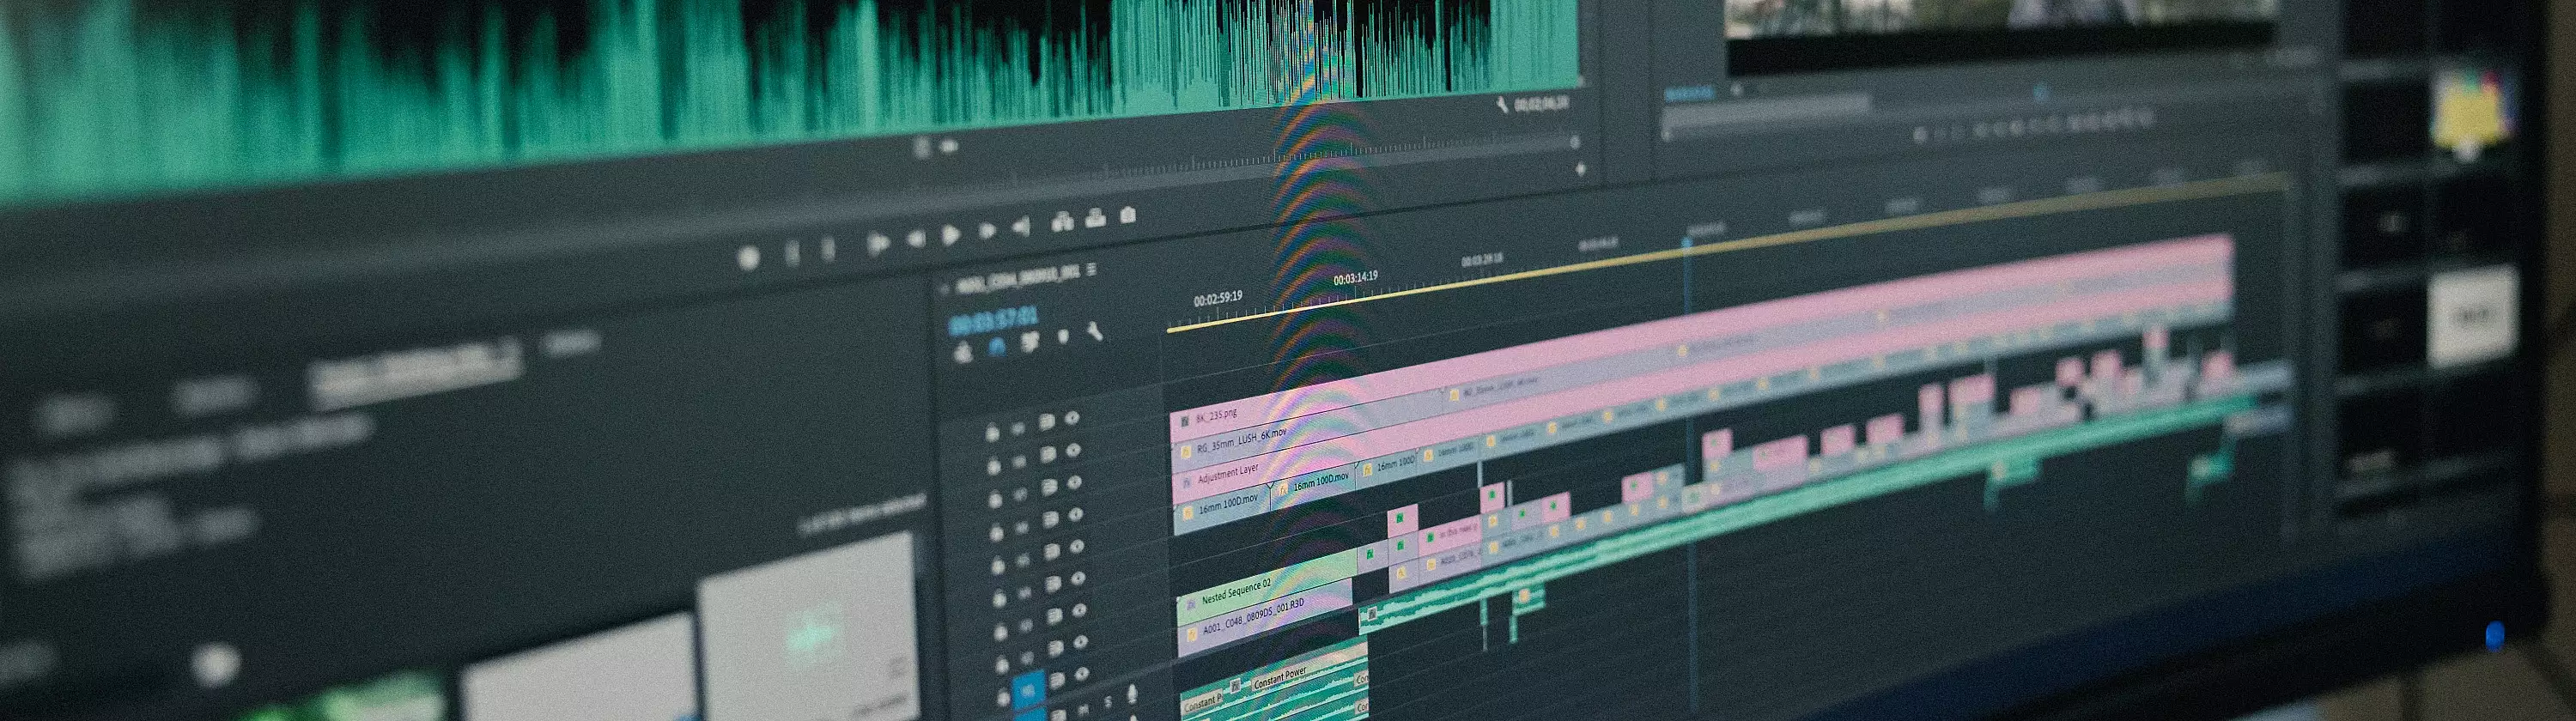Click the blue highlighted audio track target button

pos(1027,690)
